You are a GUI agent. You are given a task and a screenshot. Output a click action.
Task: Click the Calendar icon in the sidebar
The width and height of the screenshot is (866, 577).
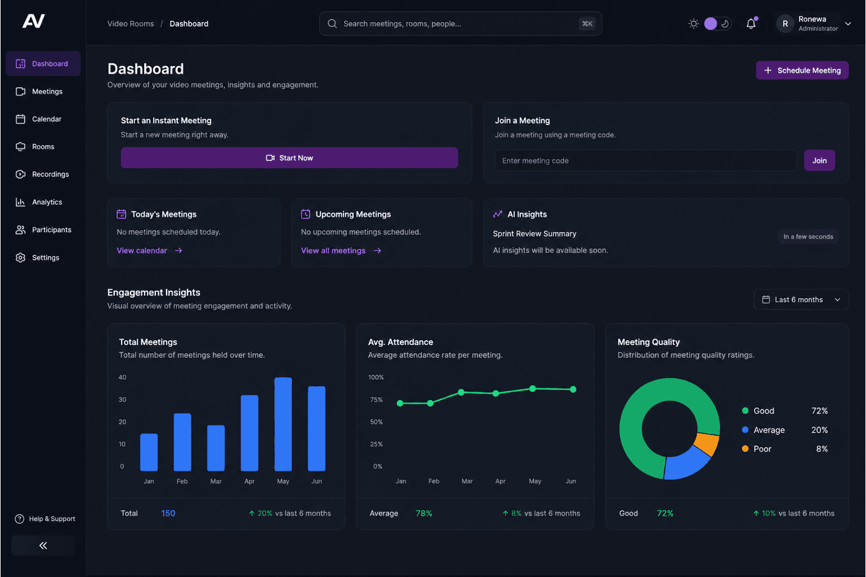point(20,119)
